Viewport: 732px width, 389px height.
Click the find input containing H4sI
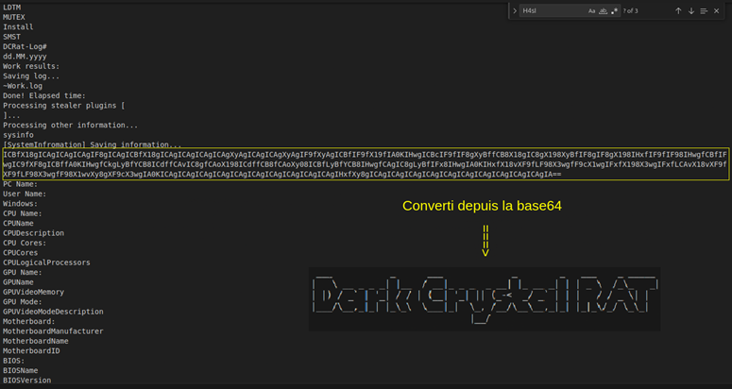click(552, 10)
